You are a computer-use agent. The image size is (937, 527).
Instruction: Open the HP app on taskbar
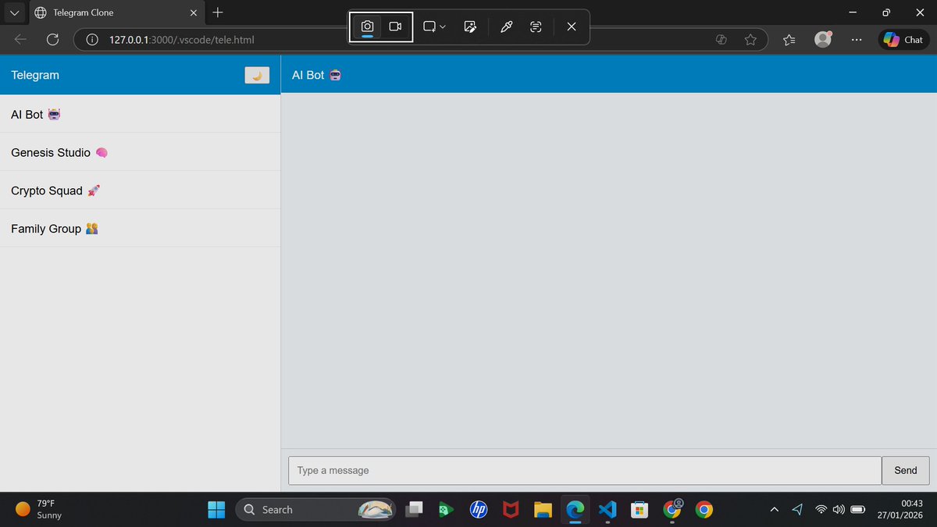479,510
